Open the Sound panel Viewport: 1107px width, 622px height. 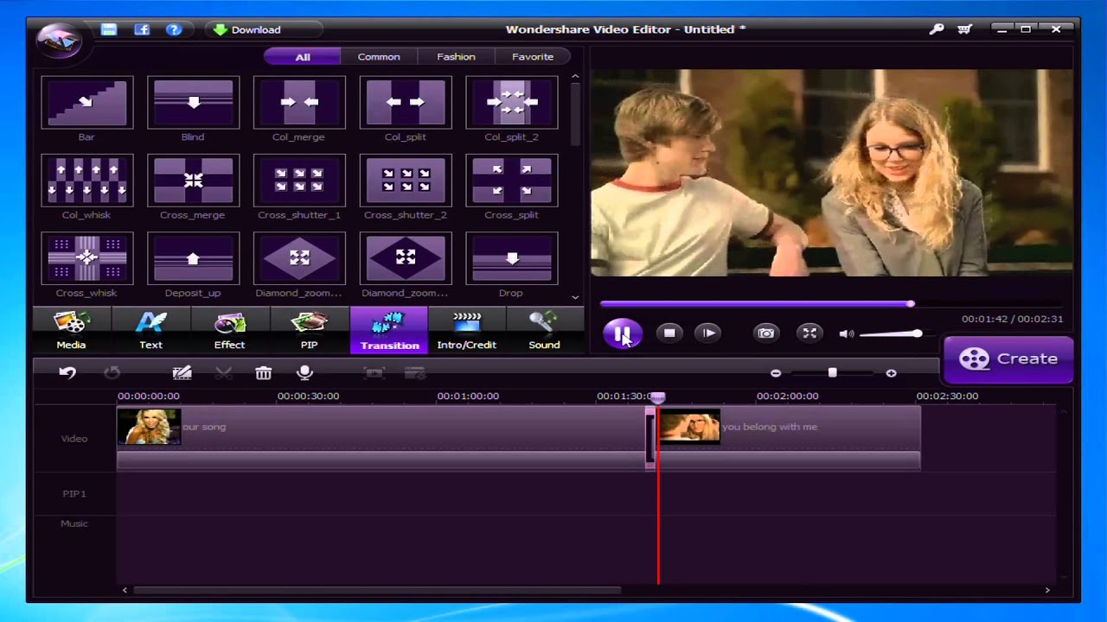(544, 330)
